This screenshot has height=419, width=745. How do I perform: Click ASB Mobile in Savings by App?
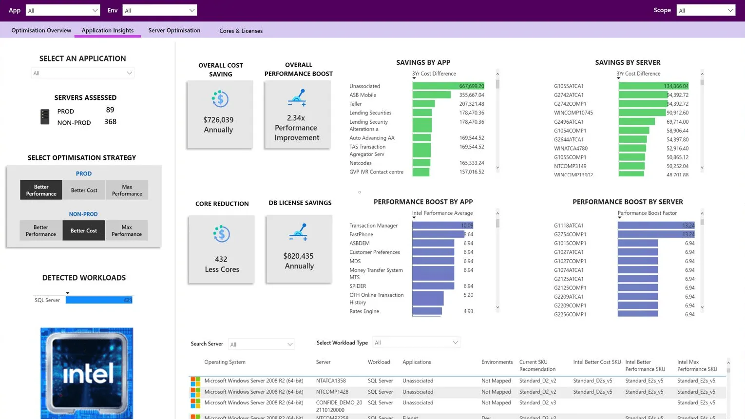[x=363, y=95]
